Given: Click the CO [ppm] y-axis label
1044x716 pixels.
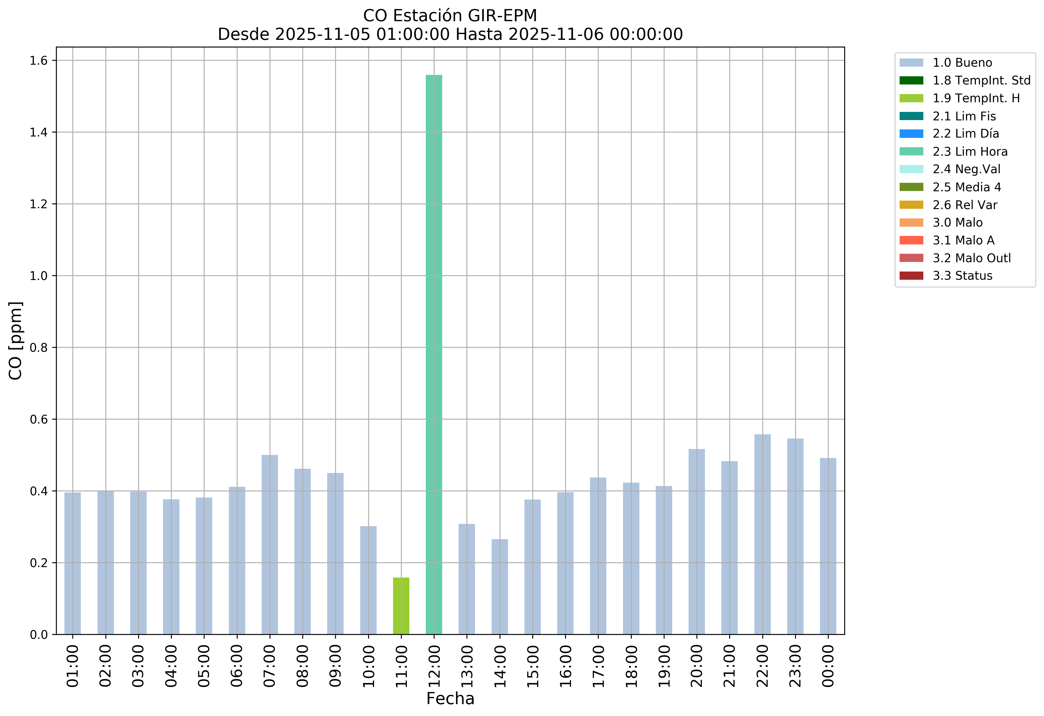Looking at the screenshot, I should (15, 341).
